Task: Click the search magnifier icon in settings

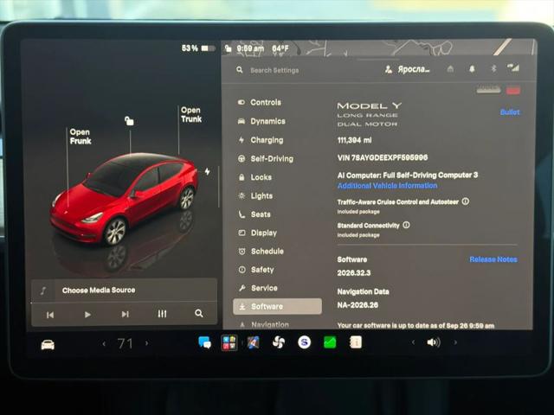Action: coord(240,70)
